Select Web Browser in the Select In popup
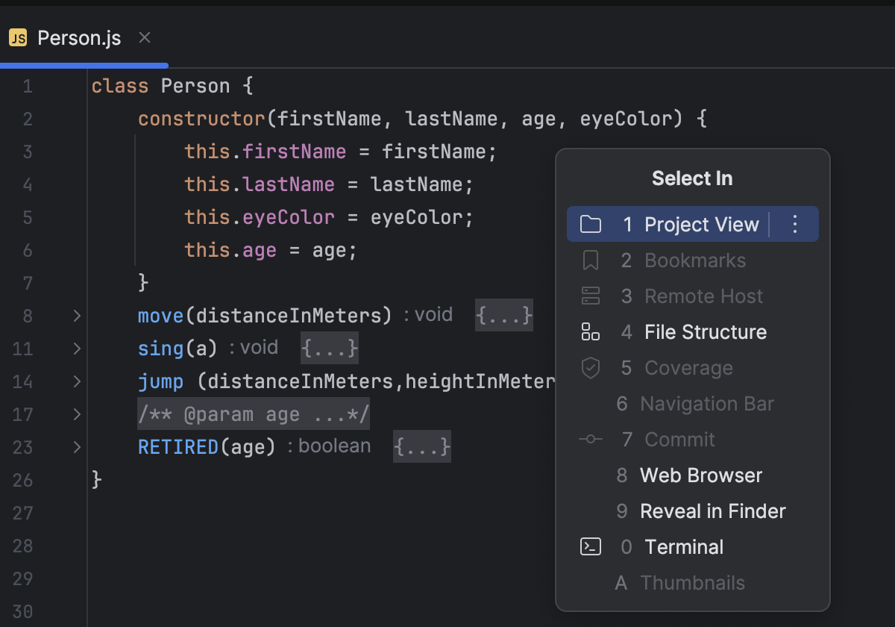 [x=700, y=475]
